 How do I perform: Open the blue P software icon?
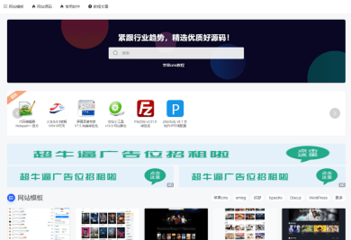coord(175,109)
